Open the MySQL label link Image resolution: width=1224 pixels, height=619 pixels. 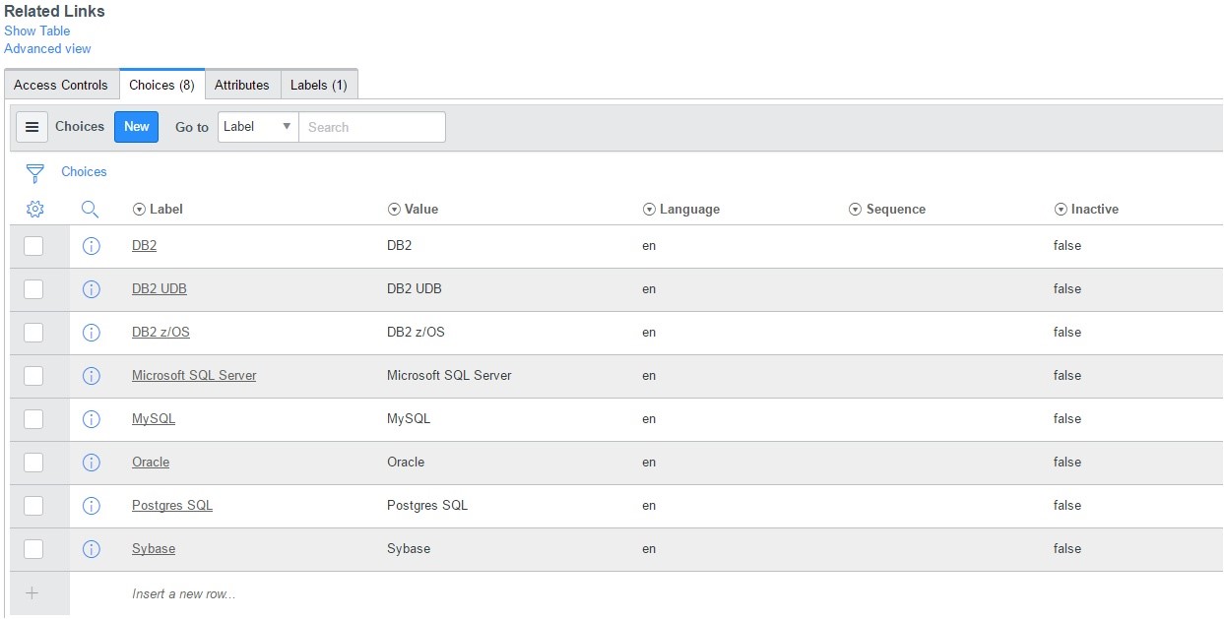pyautogui.click(x=154, y=418)
